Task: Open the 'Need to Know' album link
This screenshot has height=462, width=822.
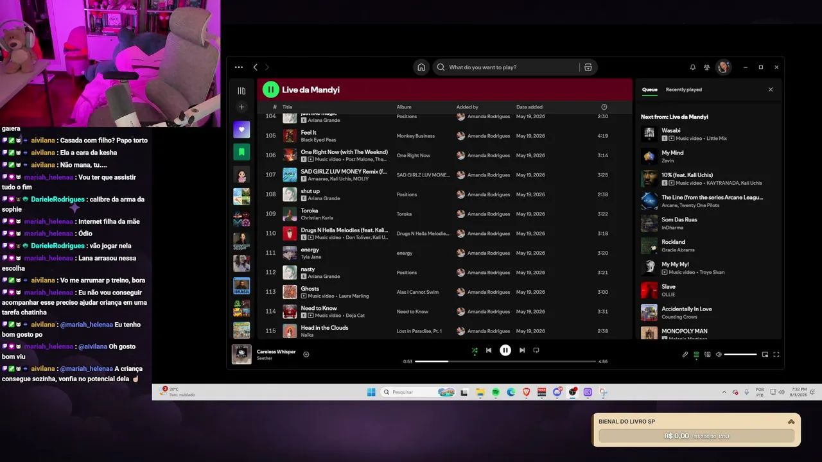Action: [412, 312]
